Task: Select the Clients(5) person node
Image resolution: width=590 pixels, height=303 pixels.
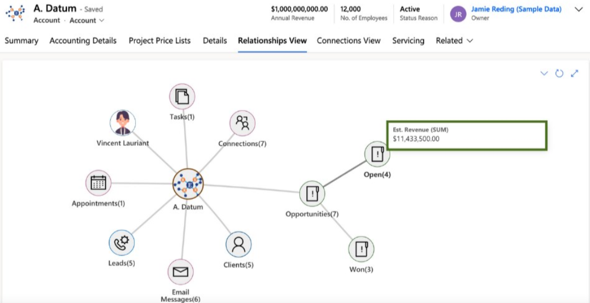Action: tap(238, 245)
